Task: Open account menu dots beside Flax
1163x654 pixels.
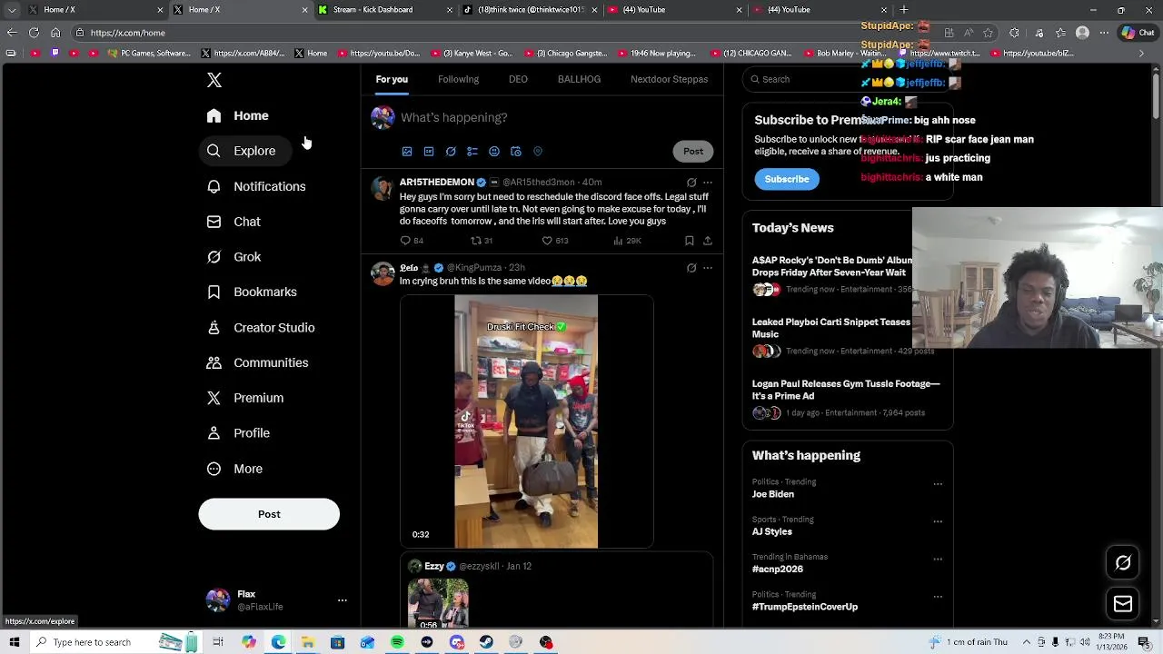Action: 343,600
